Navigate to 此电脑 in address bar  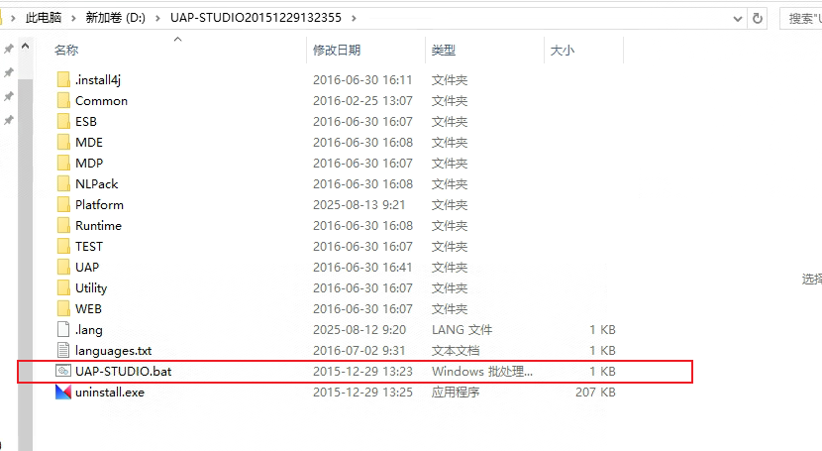click(x=44, y=18)
